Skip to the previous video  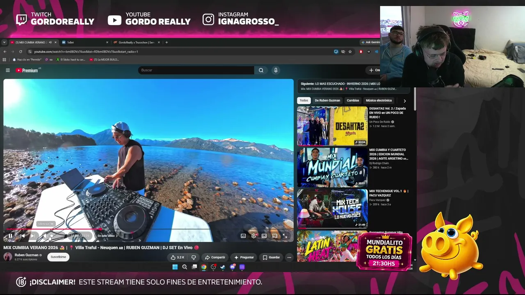(22, 236)
